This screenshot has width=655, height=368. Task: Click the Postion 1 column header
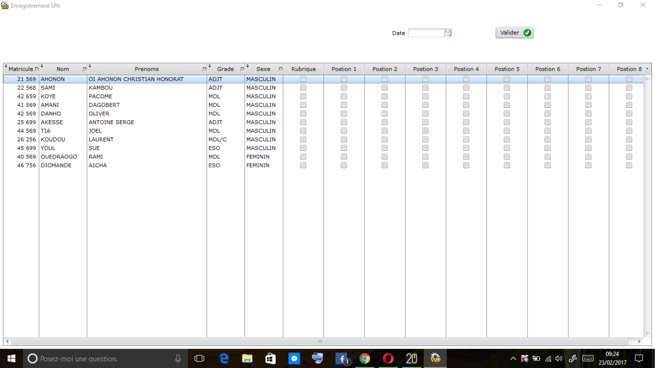click(x=344, y=69)
